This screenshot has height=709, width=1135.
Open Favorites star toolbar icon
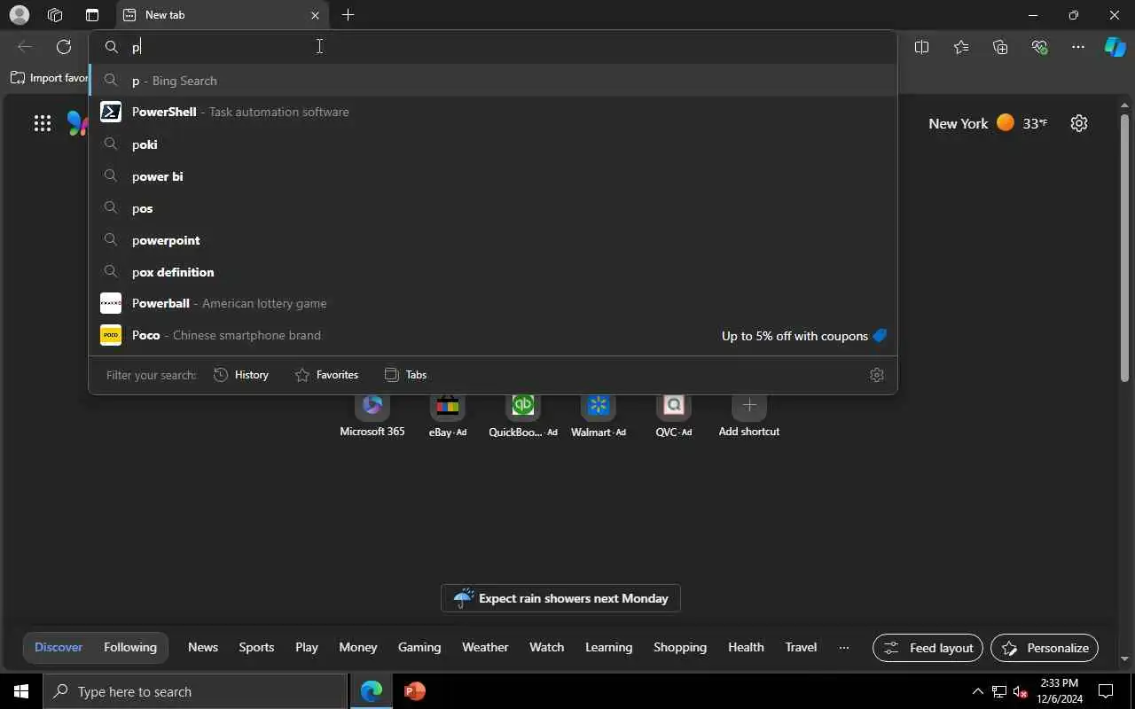tap(961, 47)
